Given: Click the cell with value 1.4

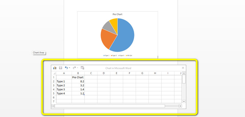Looking at the screenshot, I should 78,89.
